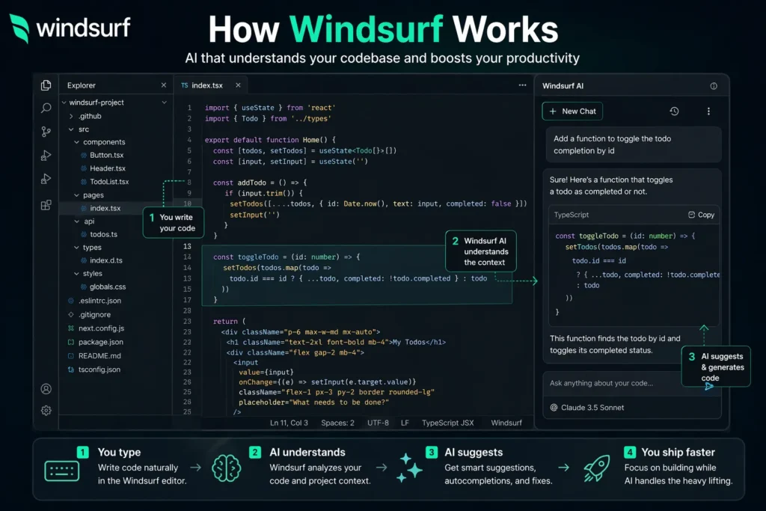Open chat history clock icon
This screenshot has width=766, height=511.
tap(674, 111)
